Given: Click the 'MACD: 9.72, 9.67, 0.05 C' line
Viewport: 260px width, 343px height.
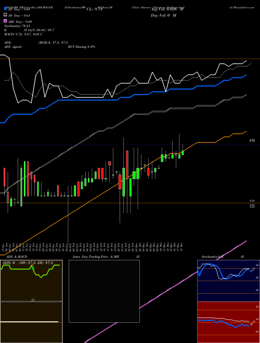Looking at the screenshot, I should (x=23, y=34).
